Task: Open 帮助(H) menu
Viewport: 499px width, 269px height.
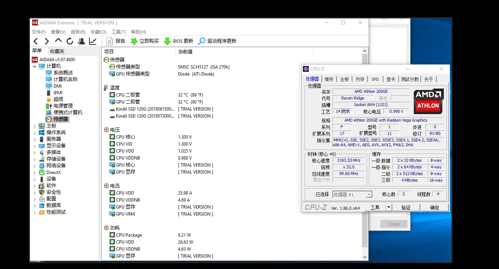Action: pyautogui.click(x=139, y=32)
